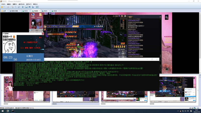The height and width of the screenshot is (113, 201).
Task: Open the chat channel dropdown in game log
Action: (130, 17)
